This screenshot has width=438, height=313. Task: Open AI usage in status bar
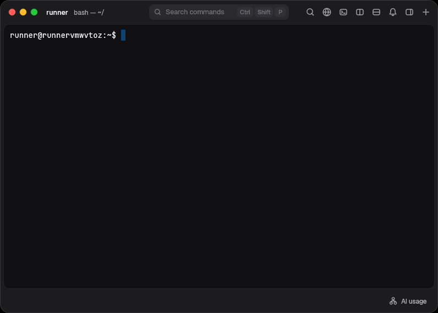(408, 301)
